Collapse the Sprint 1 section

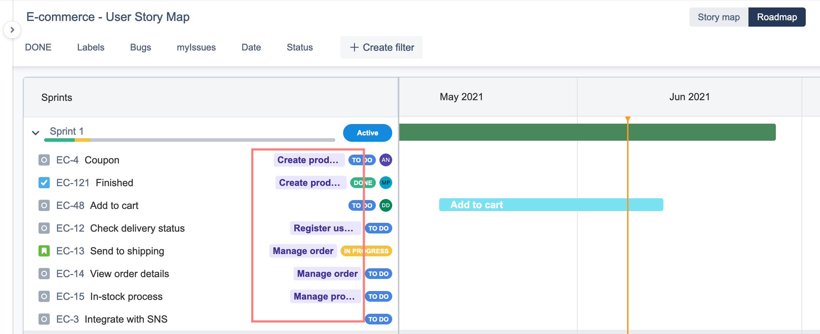(35, 133)
